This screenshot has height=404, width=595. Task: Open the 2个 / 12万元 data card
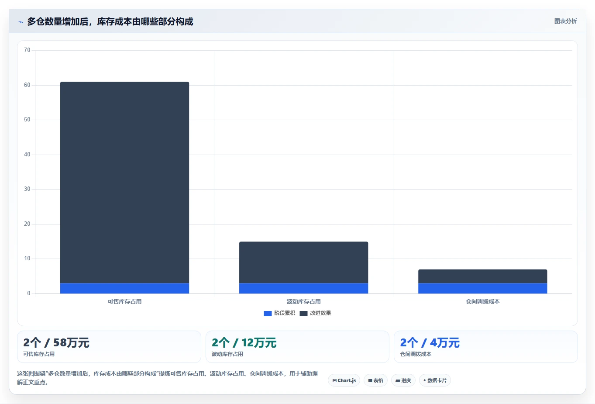point(297,347)
